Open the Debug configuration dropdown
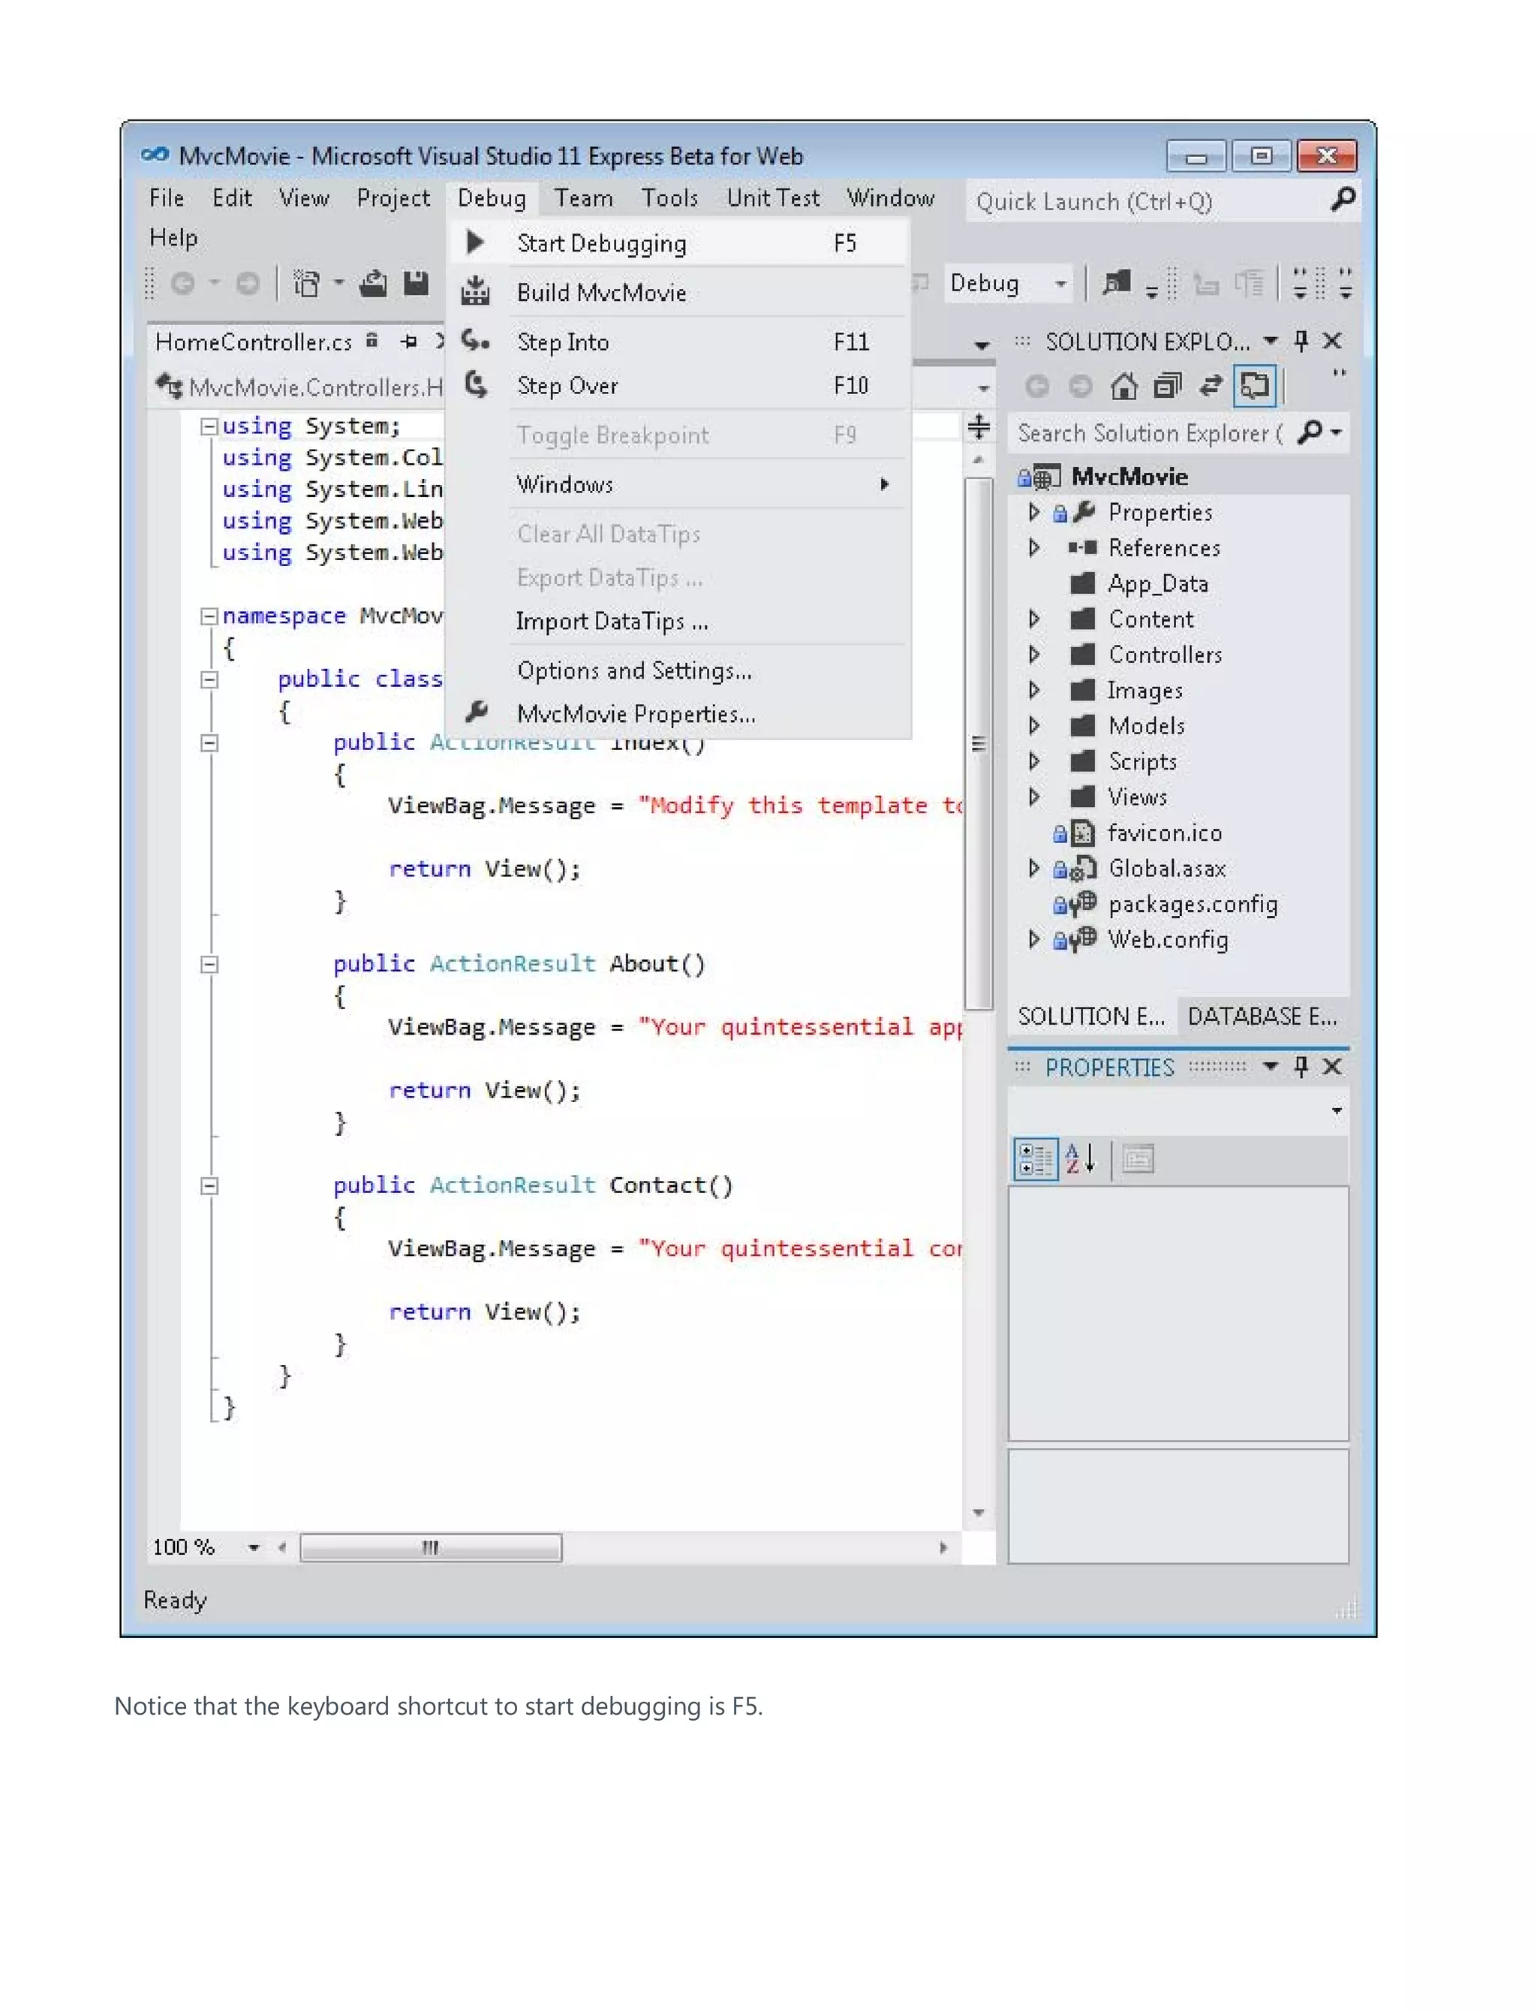This screenshot has height=2012, width=1537. click(x=1060, y=284)
